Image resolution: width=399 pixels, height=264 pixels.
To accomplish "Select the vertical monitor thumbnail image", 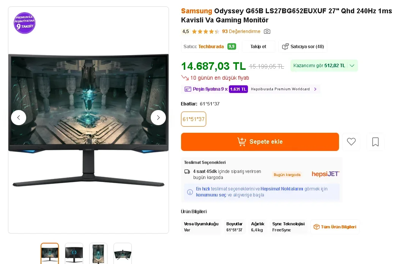I will click(x=98, y=254).
